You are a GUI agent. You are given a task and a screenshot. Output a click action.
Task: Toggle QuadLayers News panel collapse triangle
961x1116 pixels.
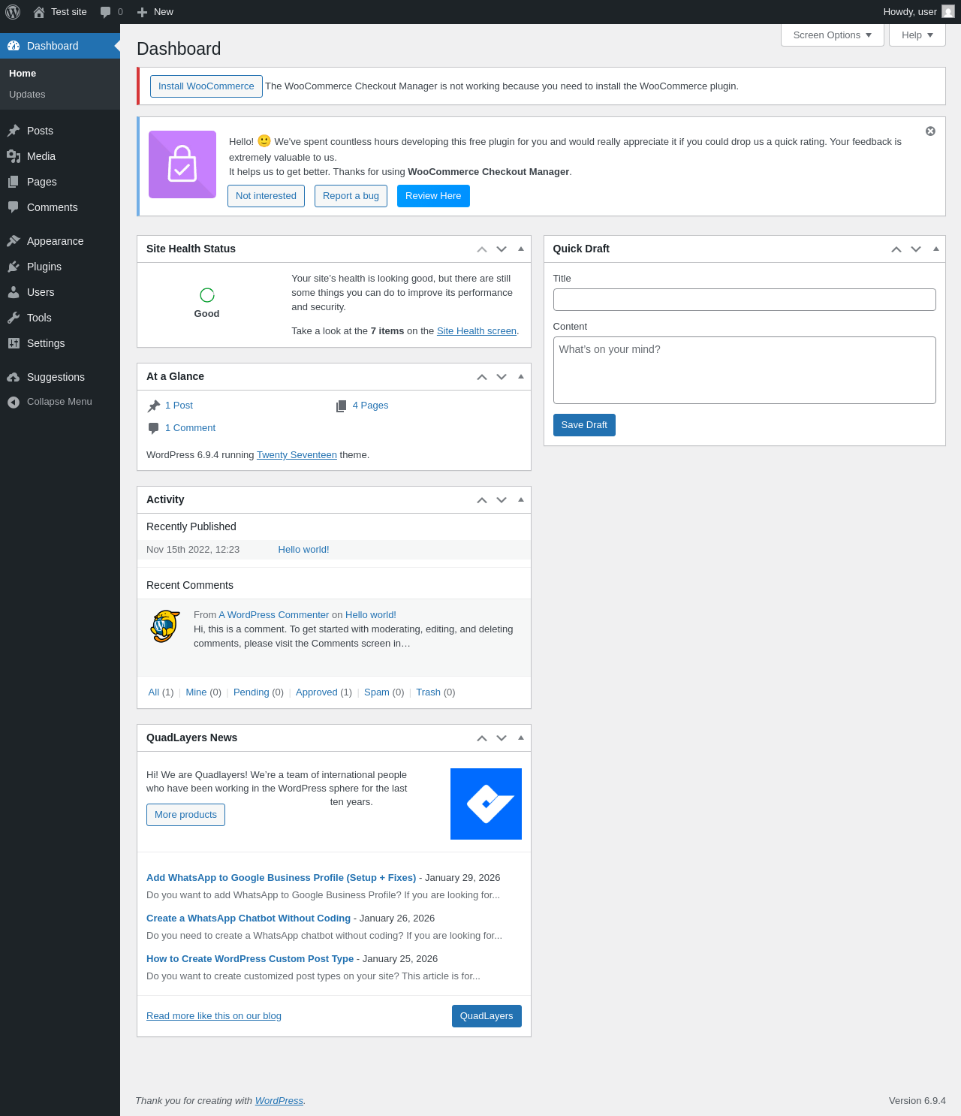(x=521, y=737)
